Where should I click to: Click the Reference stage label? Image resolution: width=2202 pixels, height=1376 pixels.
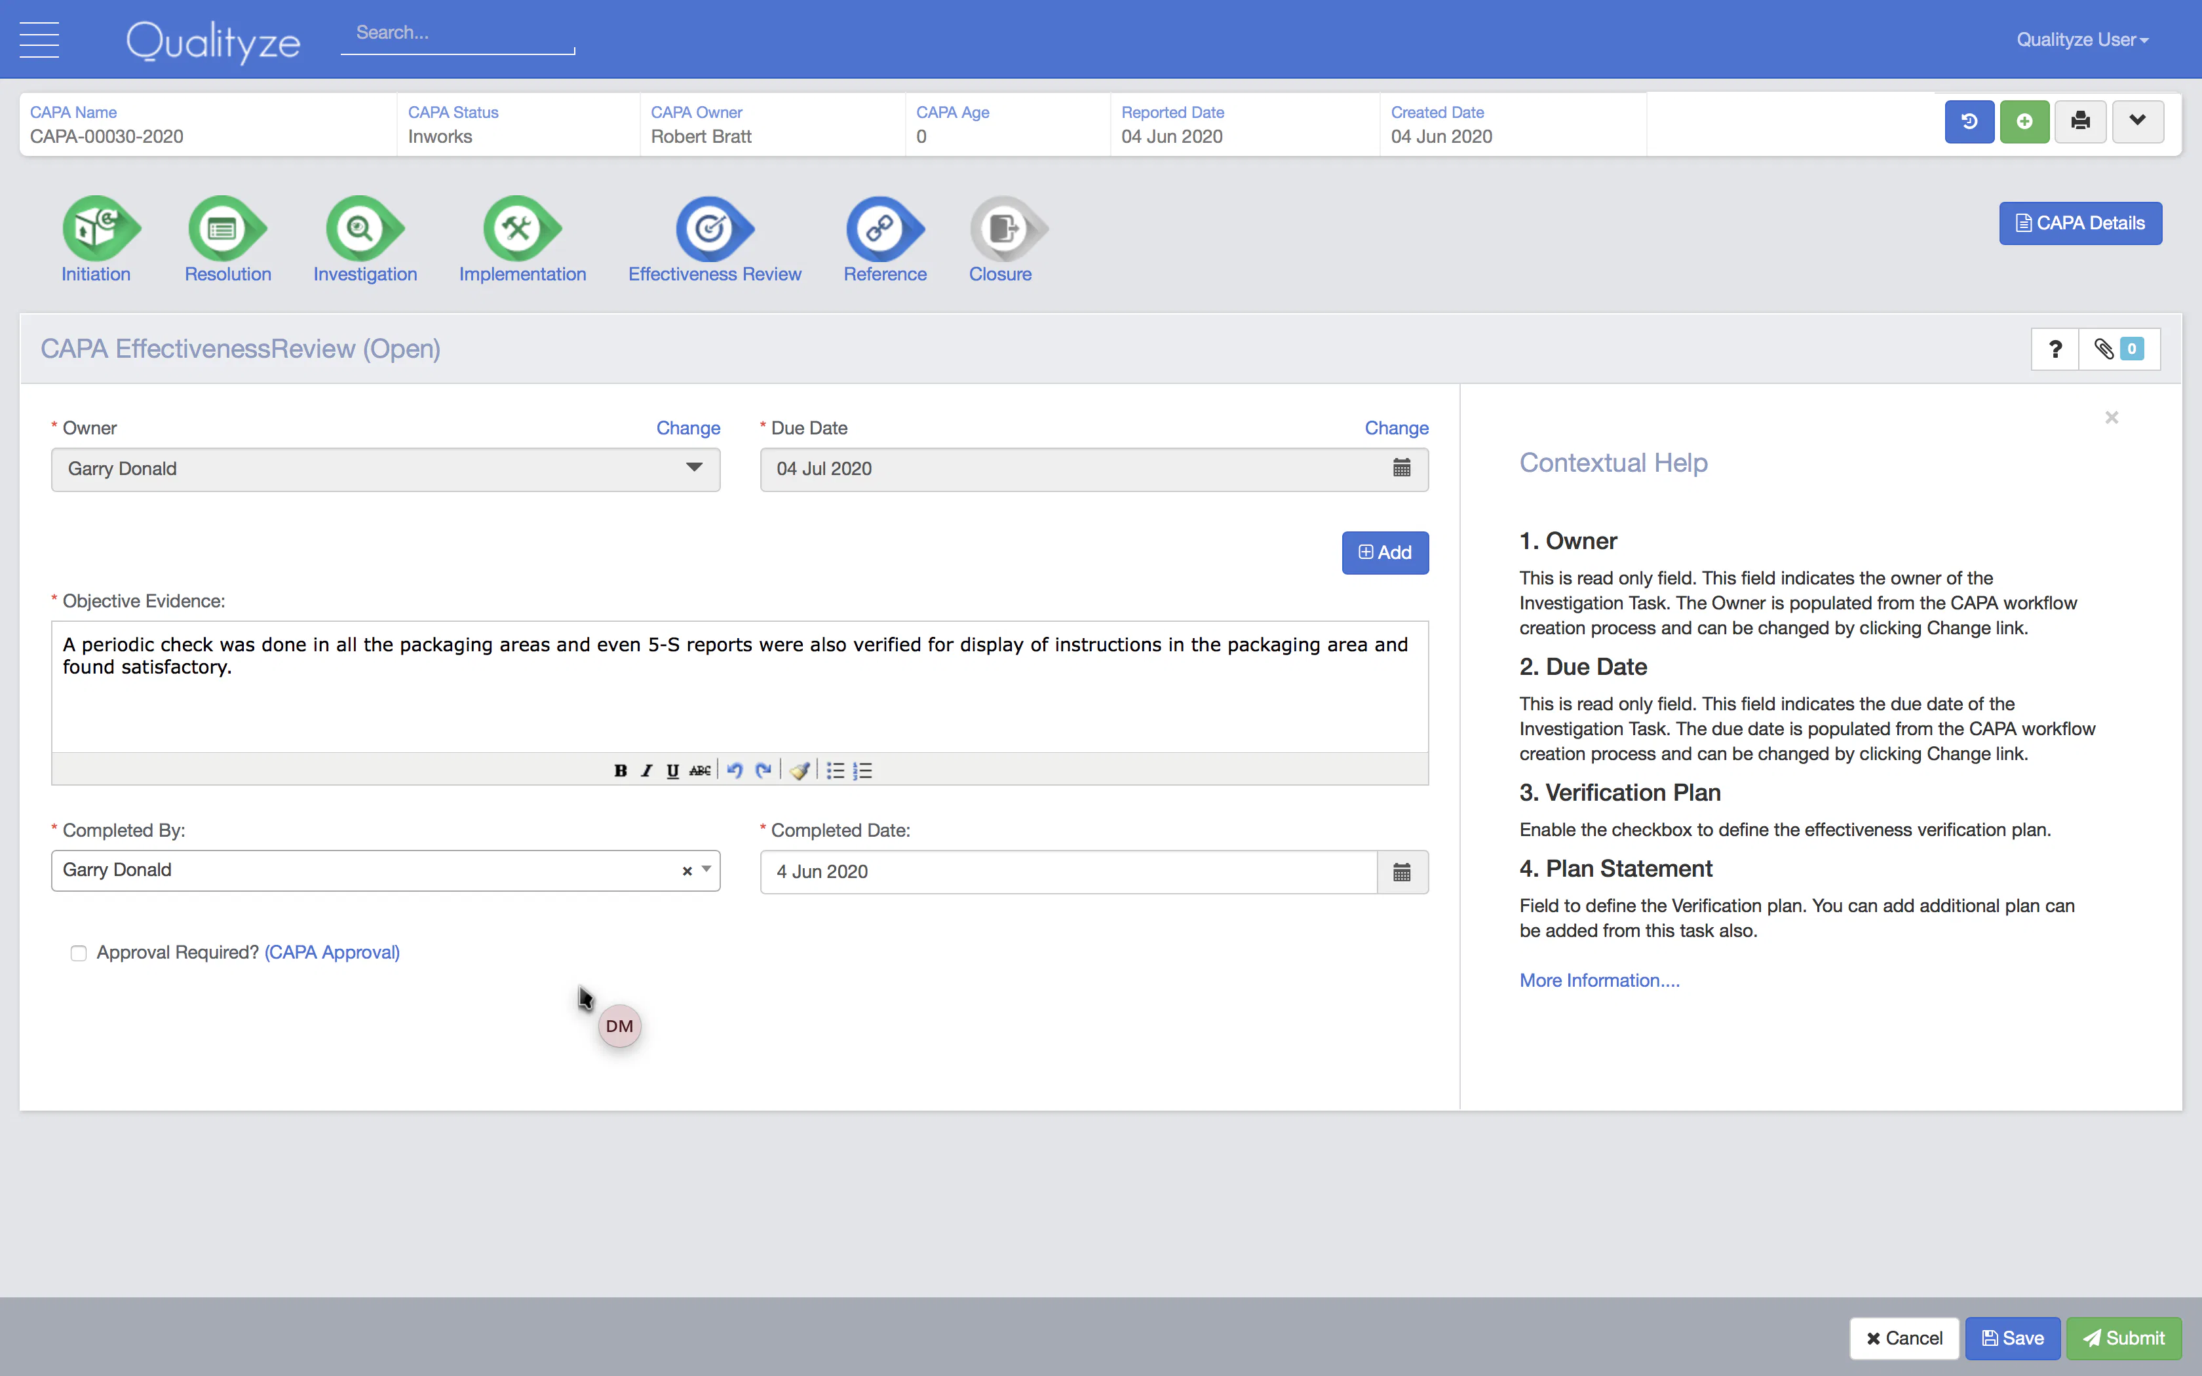[885, 274]
